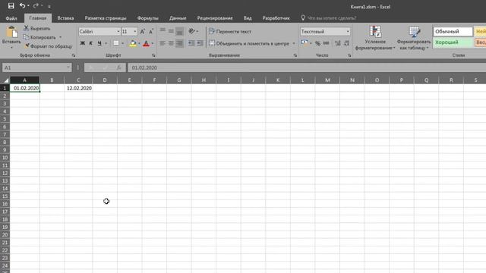Decrease indent icon
The image size is (486, 273).
(191, 43)
